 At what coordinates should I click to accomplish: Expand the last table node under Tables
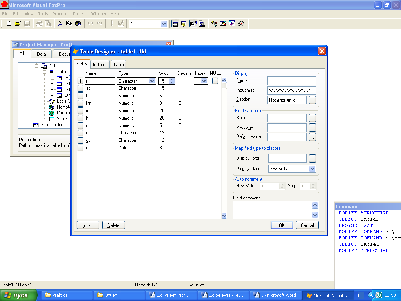(52, 95)
